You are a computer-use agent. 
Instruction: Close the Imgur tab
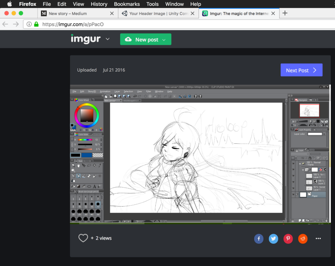click(x=273, y=13)
